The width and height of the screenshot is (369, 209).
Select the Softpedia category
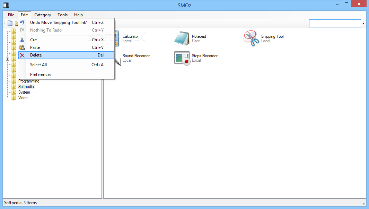click(x=26, y=87)
